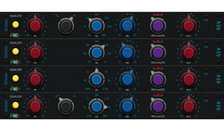Select the peak curve symbol in the 2.5k–20k band

pyautogui.click(x=74, y=96)
